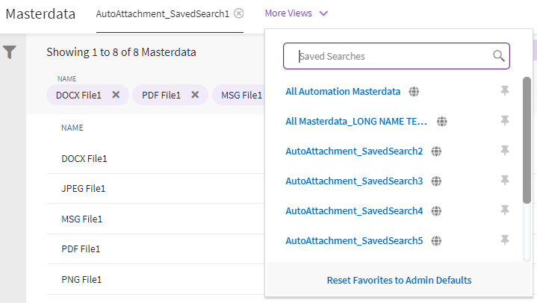Pin the All Masterdata_LONG NAME search
Viewport: 537px width, 303px height.
click(505, 121)
